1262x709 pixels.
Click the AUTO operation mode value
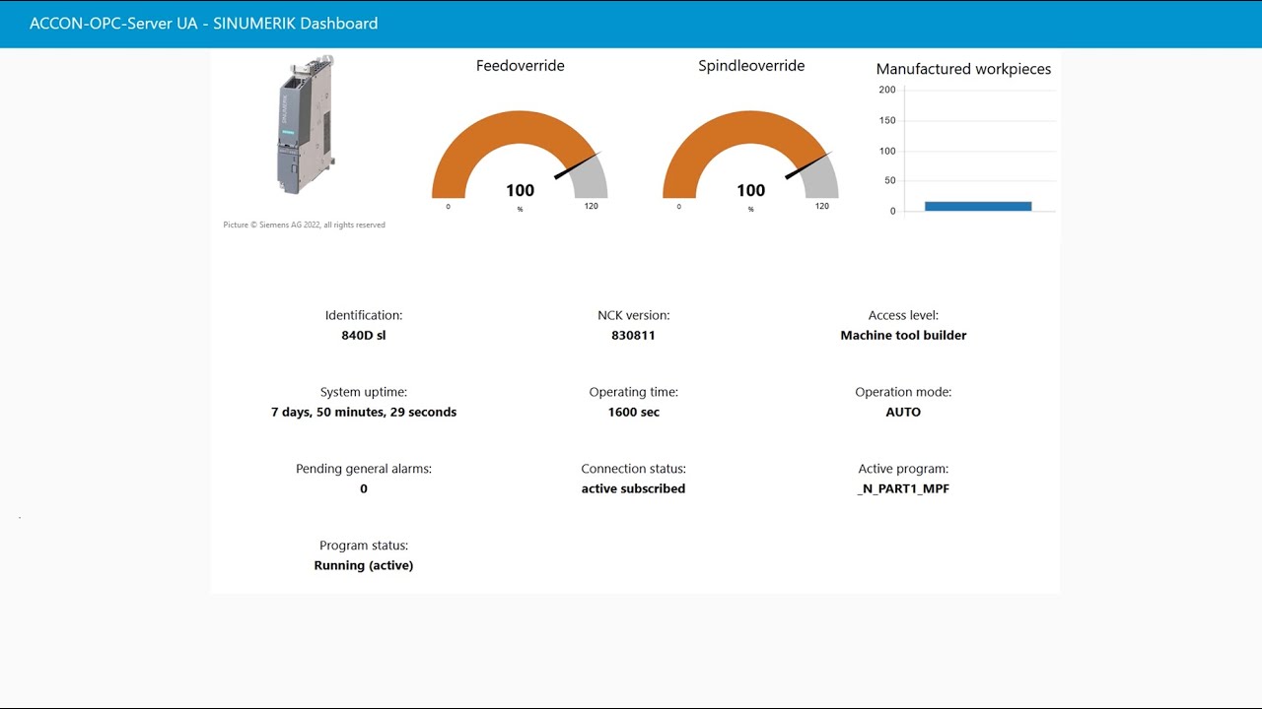pyautogui.click(x=903, y=413)
